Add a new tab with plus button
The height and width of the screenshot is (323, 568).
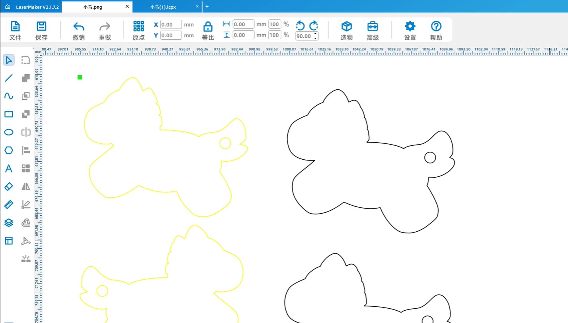[x=207, y=7]
